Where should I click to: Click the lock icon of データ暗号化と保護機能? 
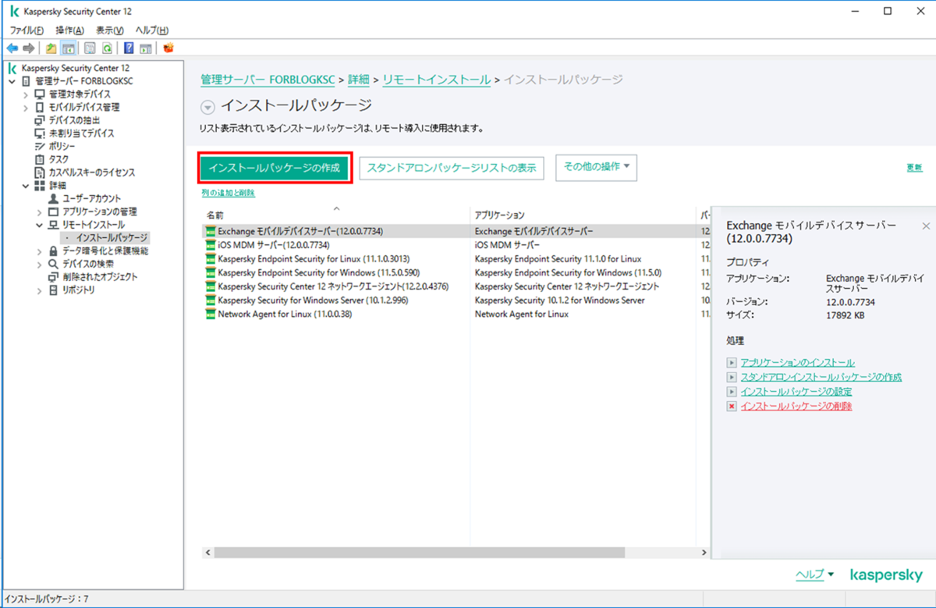tap(53, 251)
